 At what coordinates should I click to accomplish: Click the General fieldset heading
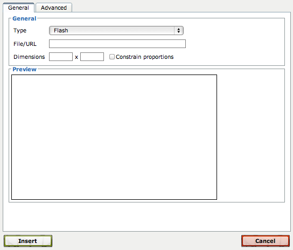point(24,18)
